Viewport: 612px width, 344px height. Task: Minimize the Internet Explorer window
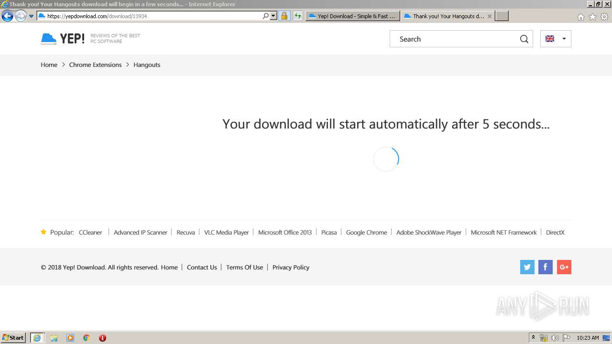591,4
